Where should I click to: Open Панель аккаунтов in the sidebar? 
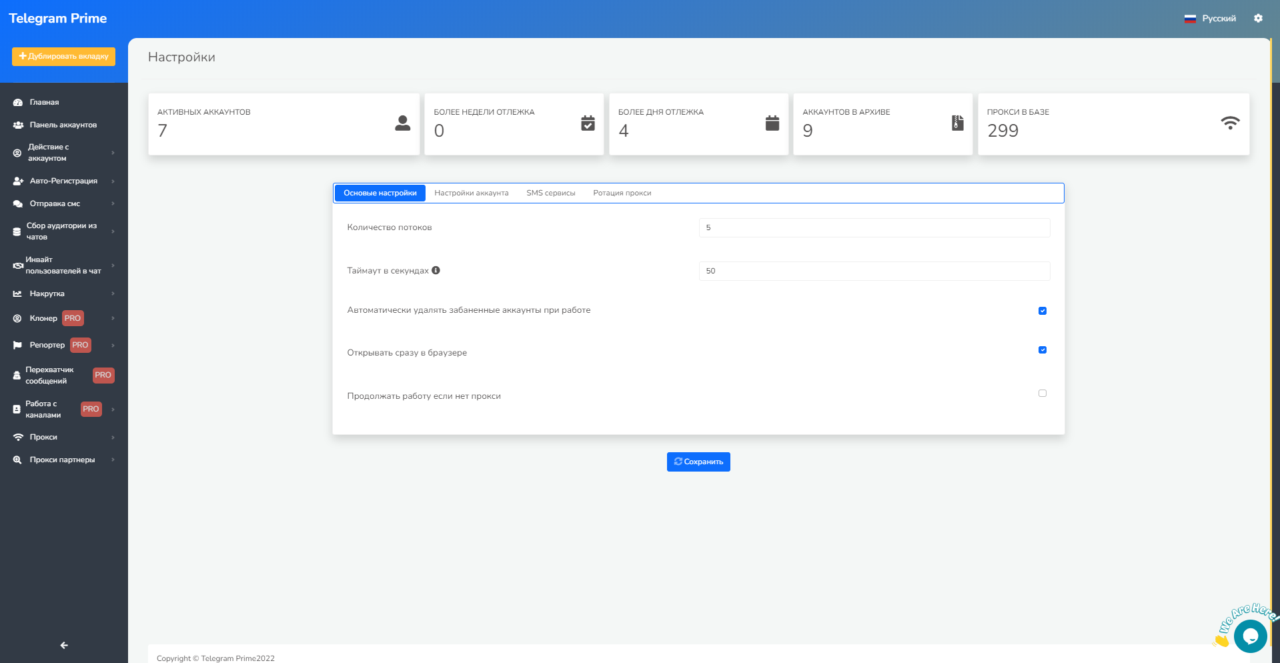click(63, 125)
